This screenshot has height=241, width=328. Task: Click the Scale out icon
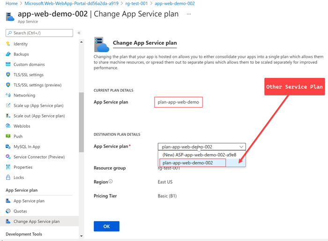pos(8,116)
